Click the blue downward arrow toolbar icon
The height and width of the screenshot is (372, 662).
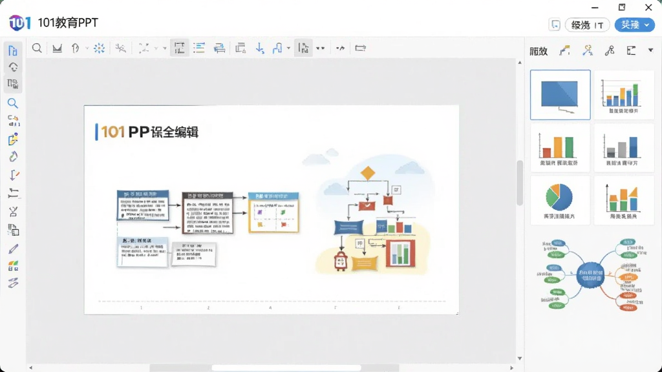260,48
